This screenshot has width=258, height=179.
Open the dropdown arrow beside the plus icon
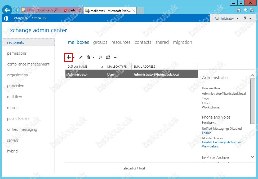click(74, 58)
